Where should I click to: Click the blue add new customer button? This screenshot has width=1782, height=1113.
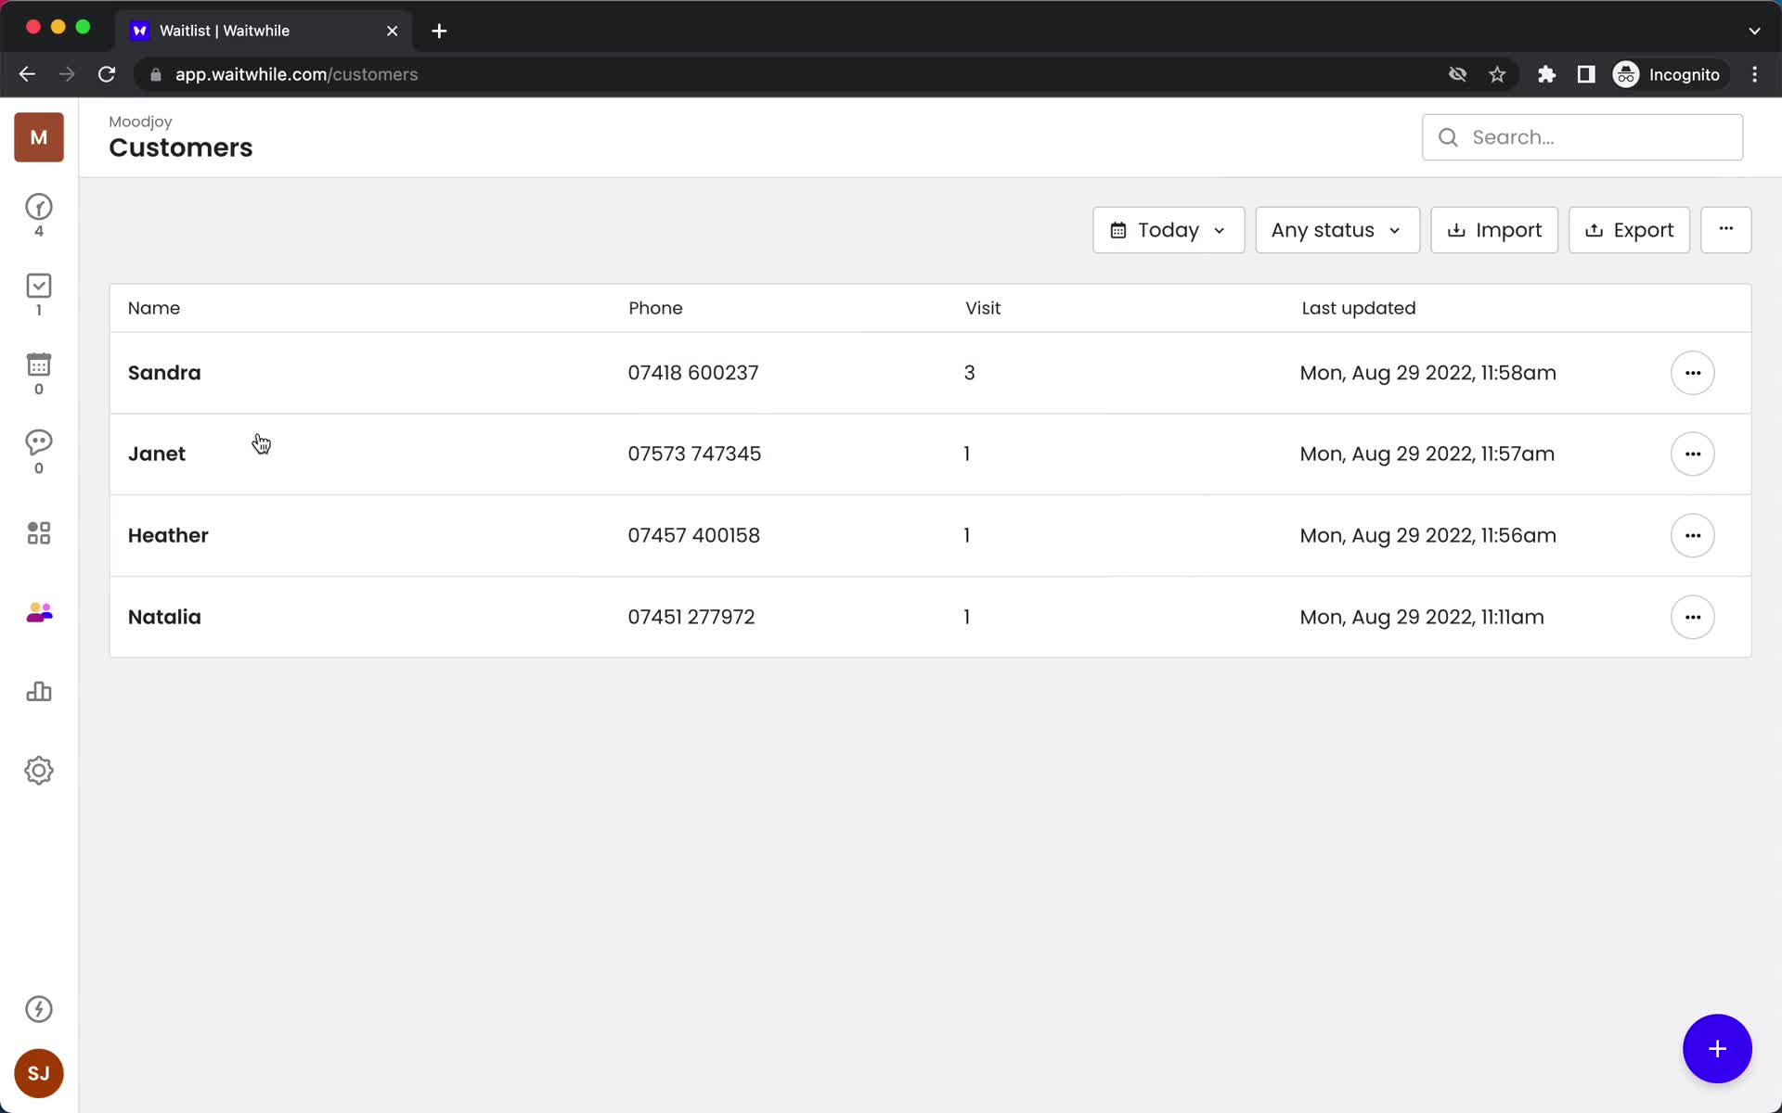[x=1718, y=1049]
